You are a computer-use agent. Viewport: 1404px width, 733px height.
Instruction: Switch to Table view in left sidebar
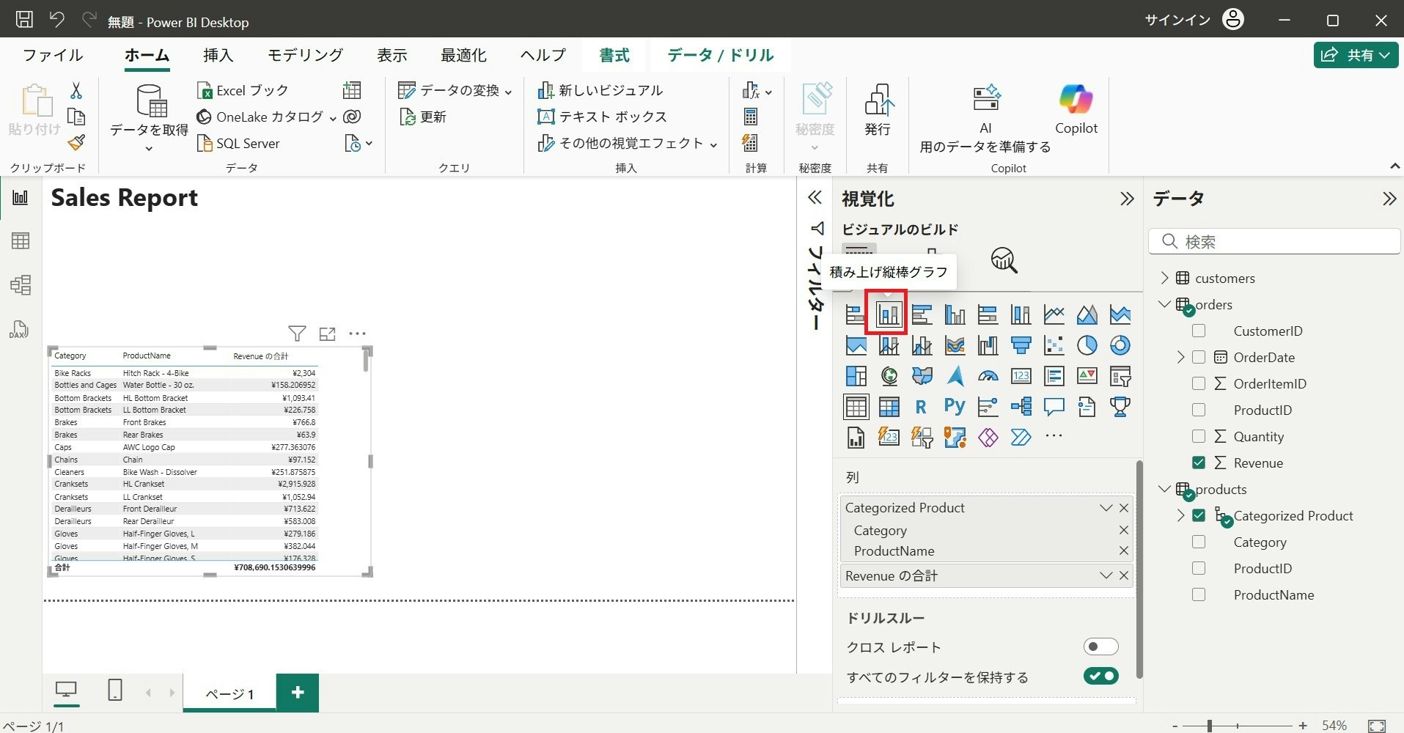(x=21, y=240)
